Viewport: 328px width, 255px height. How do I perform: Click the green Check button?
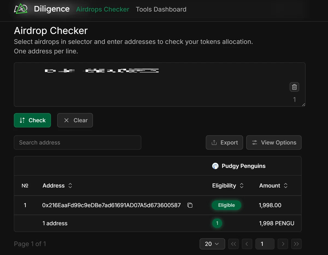pyautogui.click(x=33, y=120)
